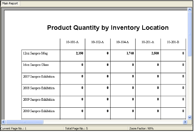
Task: Select column header 10-102-A
Action: click(x=97, y=42)
